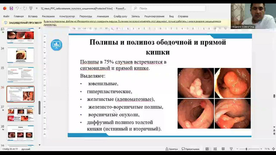Switch to Slide Sorter view icon
276x155 pixels.
coord(215,149)
